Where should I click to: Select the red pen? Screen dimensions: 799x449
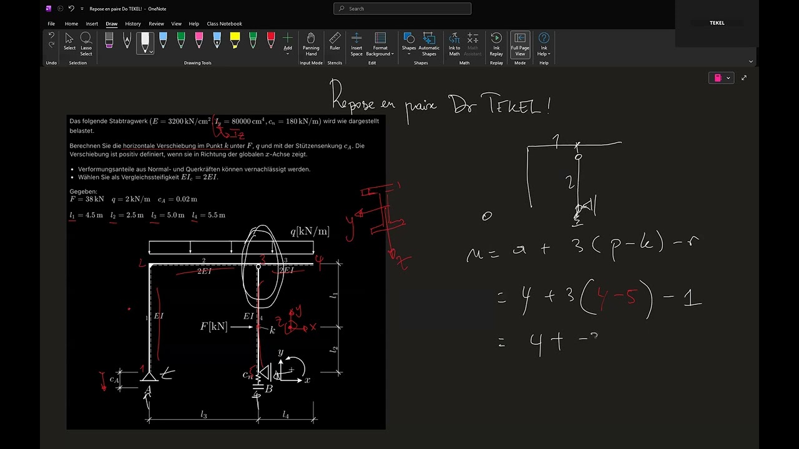[271, 41]
